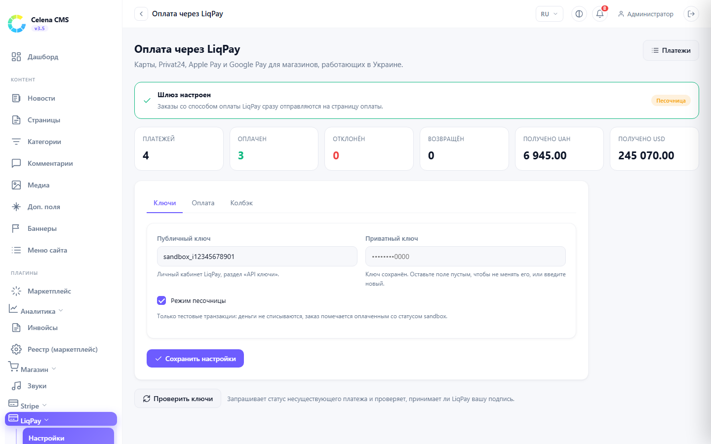Click the Инвойсы document icon
The image size is (711, 444).
tap(16, 328)
